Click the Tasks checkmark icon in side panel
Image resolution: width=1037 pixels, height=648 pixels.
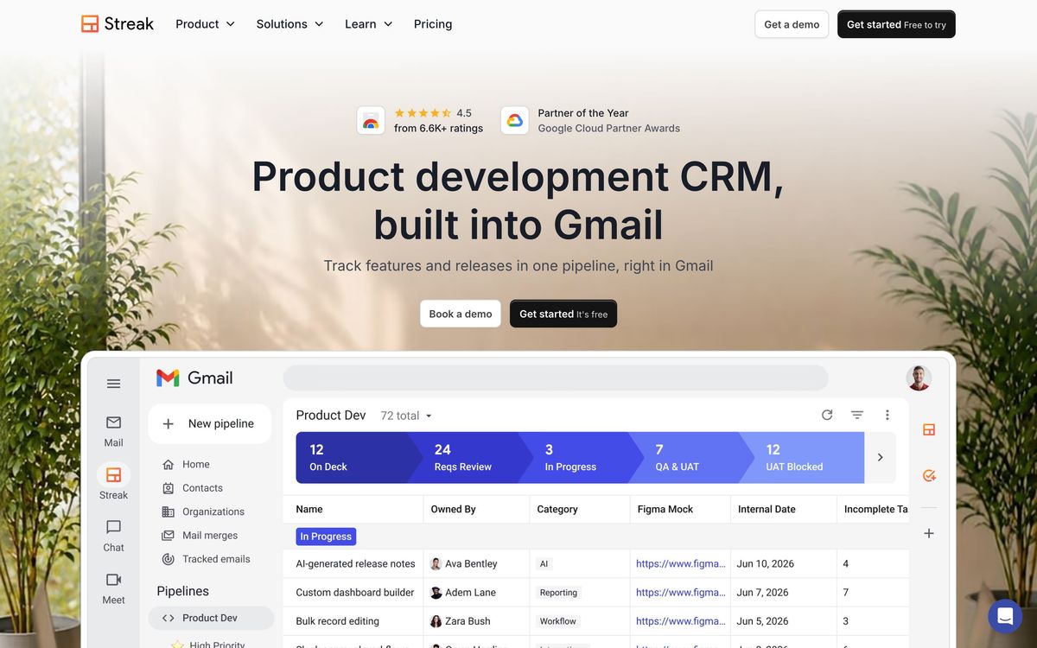929,475
